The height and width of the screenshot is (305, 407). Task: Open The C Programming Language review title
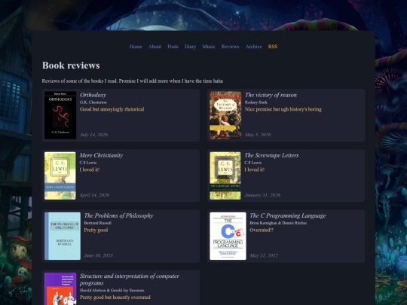pyautogui.click(x=288, y=216)
